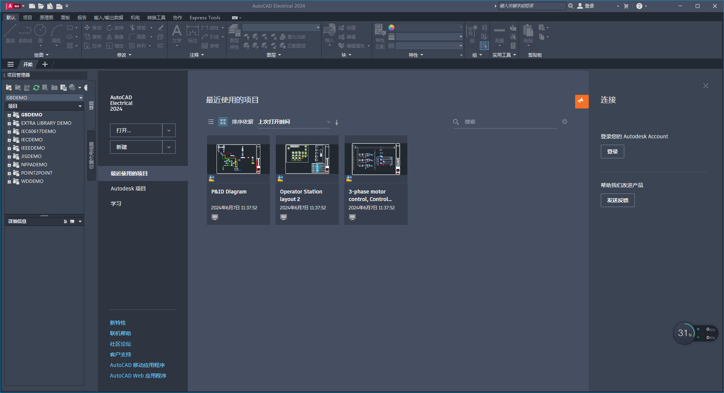The image size is (724, 393).
Task: Refresh the project list in Project Manager
Action: pos(36,87)
